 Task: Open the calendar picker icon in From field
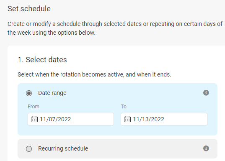(34, 119)
